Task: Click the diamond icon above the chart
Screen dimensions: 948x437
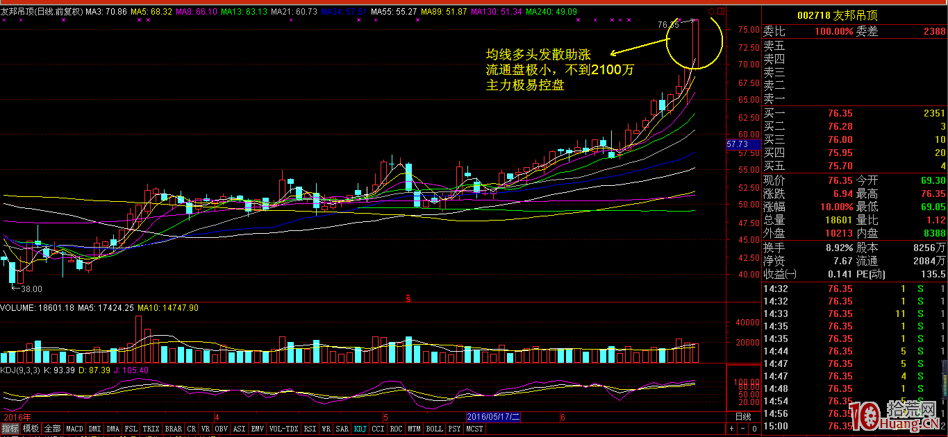Action: coord(712,12)
